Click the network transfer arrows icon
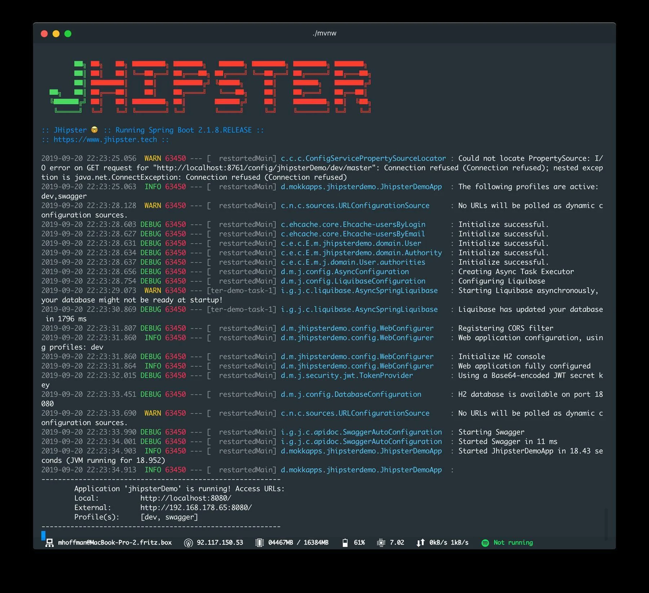This screenshot has height=593, width=649. pyautogui.click(x=420, y=543)
